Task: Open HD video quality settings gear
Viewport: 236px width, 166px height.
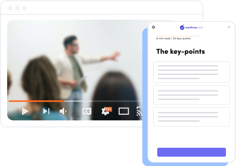Action: [107, 111]
